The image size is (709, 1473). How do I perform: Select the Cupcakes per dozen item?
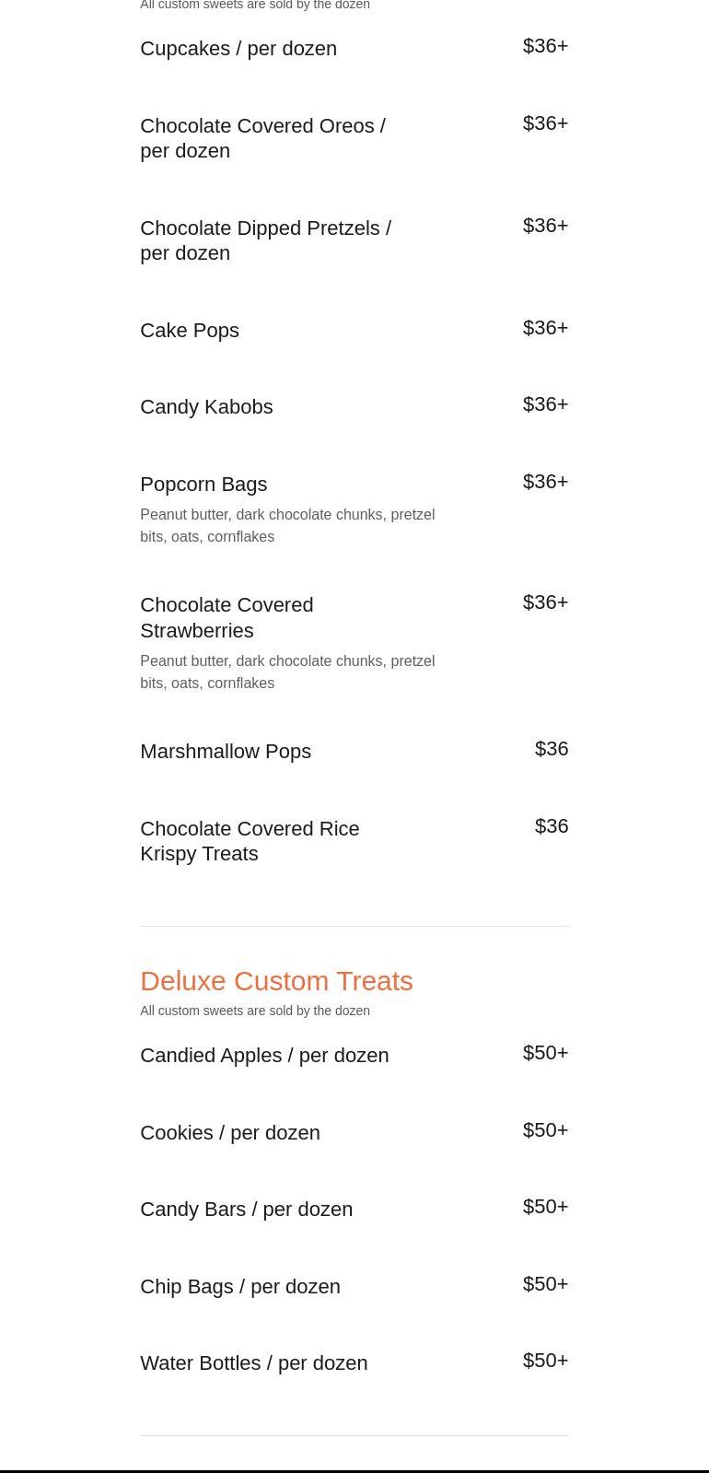[x=238, y=49]
